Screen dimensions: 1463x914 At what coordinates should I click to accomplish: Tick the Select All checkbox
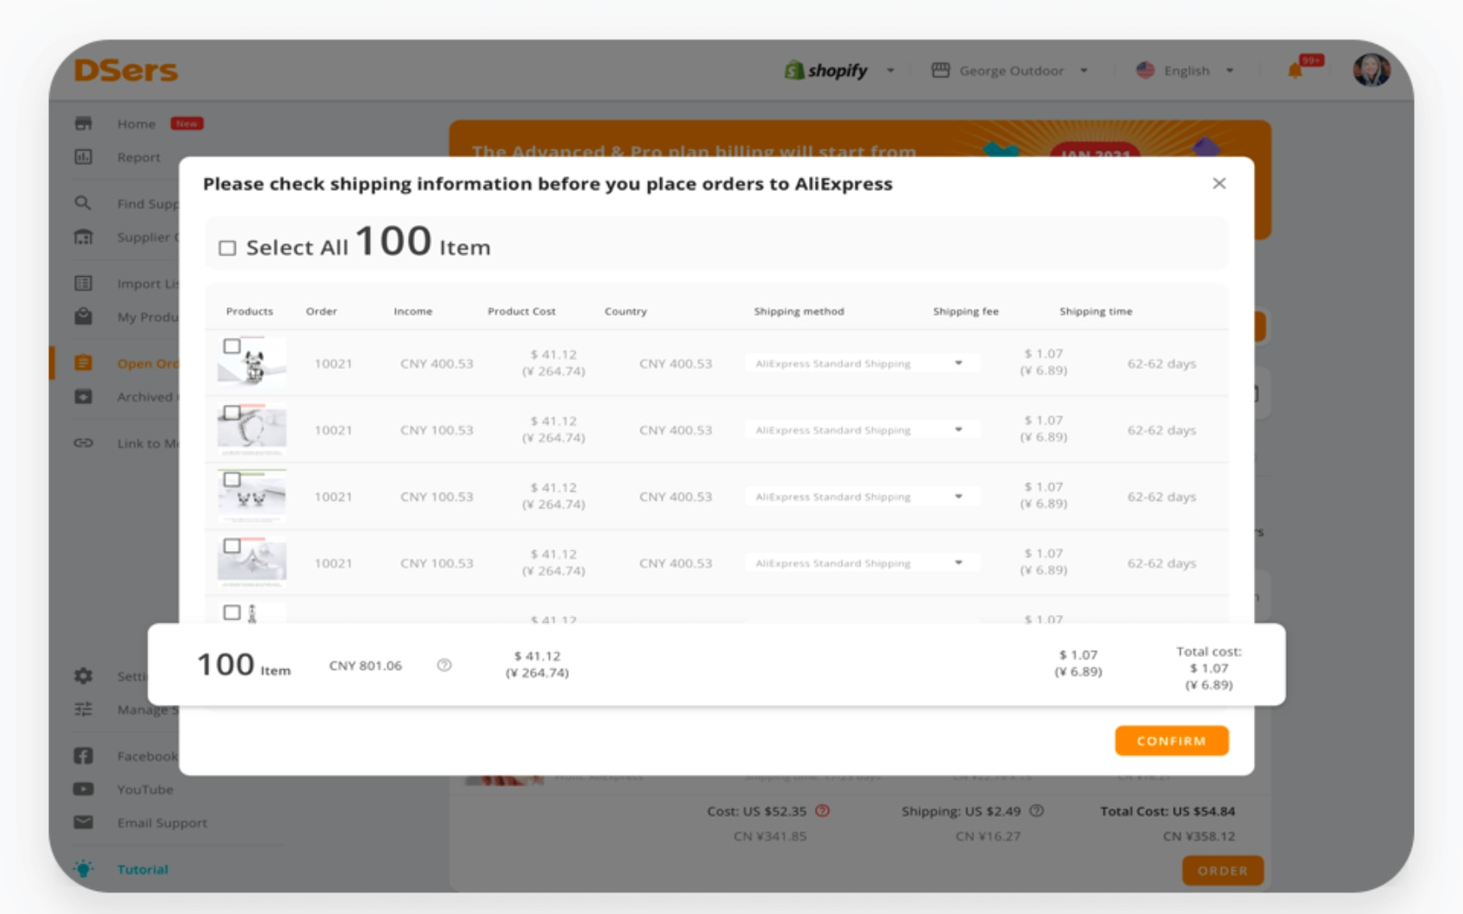[x=227, y=248]
